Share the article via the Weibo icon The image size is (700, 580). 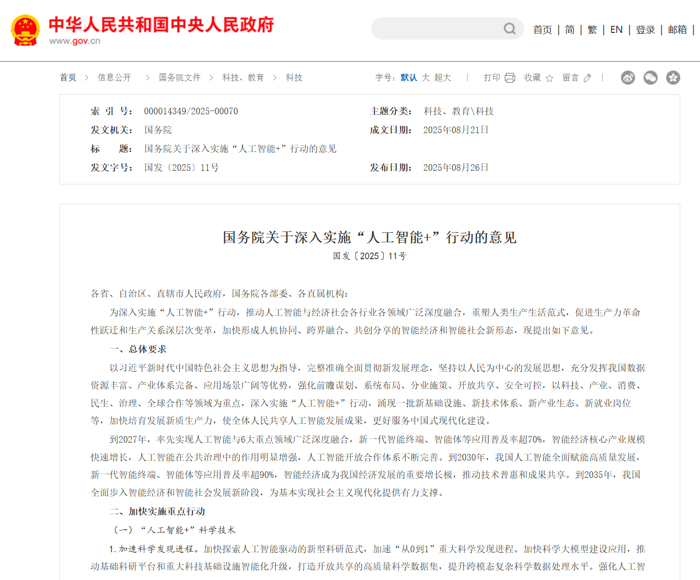(x=628, y=78)
